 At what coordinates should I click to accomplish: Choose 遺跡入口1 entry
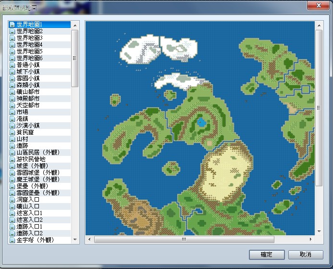[40, 227]
